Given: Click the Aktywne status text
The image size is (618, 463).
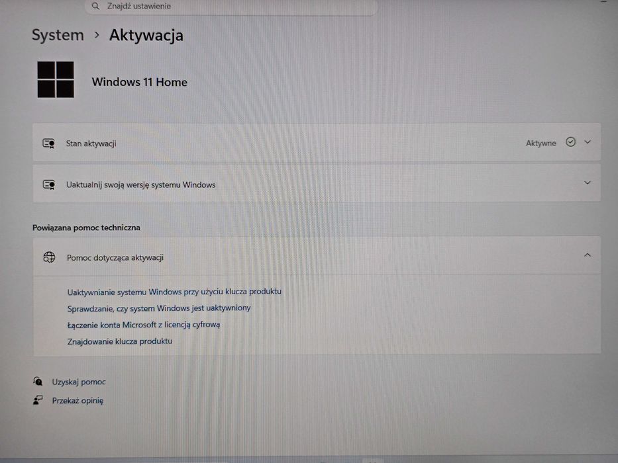Looking at the screenshot, I should pyautogui.click(x=541, y=144).
